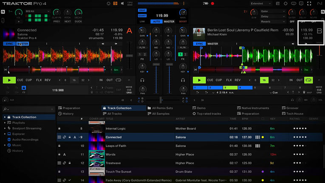Enable AUTO master clock mode
Image resolution: width=325 pixels, height=183 pixels.
pyautogui.click(x=156, y=22)
